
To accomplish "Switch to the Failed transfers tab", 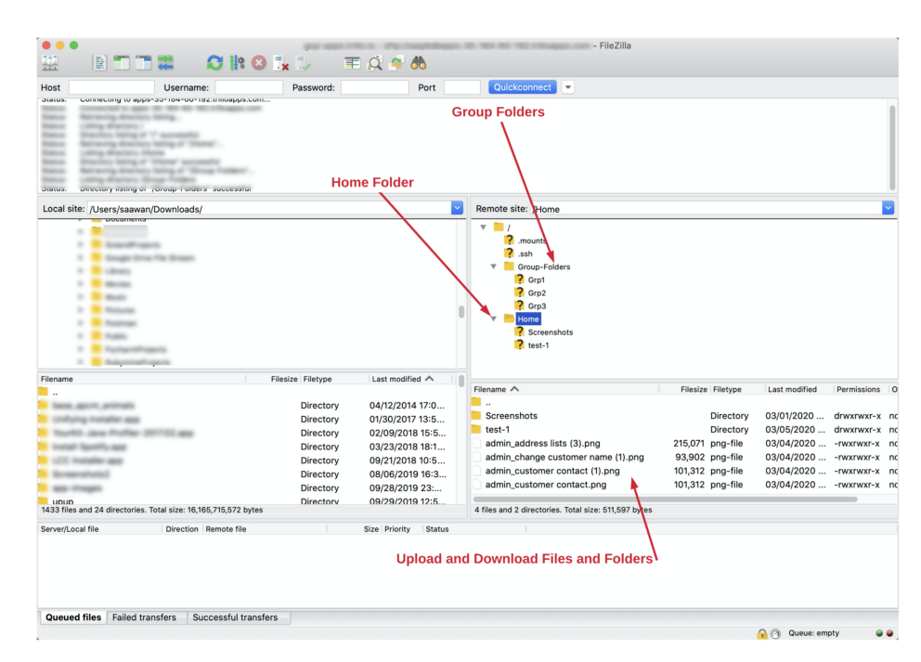I will 145,617.
